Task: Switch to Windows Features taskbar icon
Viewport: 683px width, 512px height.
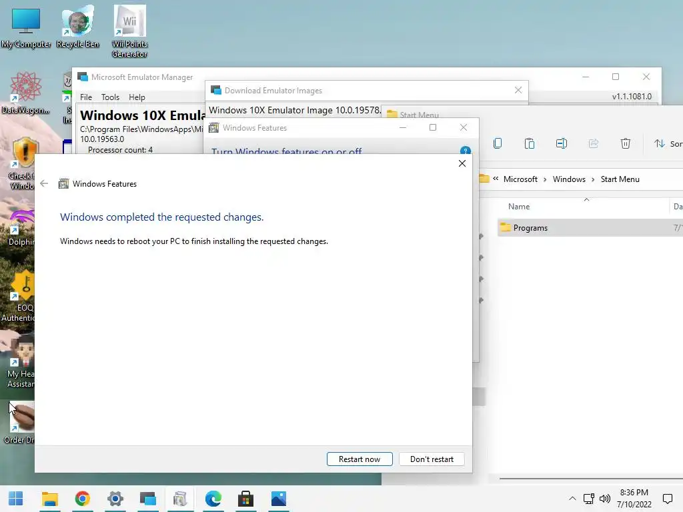Action: (180, 499)
